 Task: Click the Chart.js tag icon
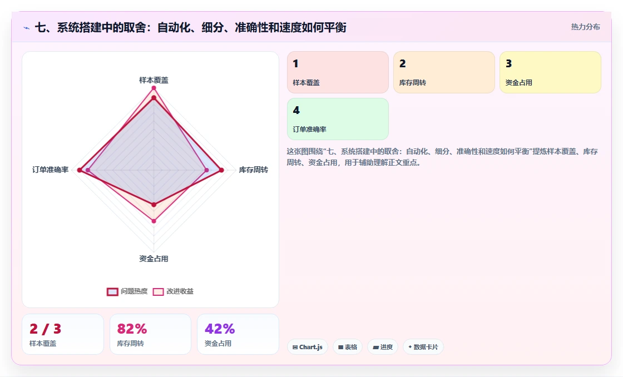coord(295,347)
